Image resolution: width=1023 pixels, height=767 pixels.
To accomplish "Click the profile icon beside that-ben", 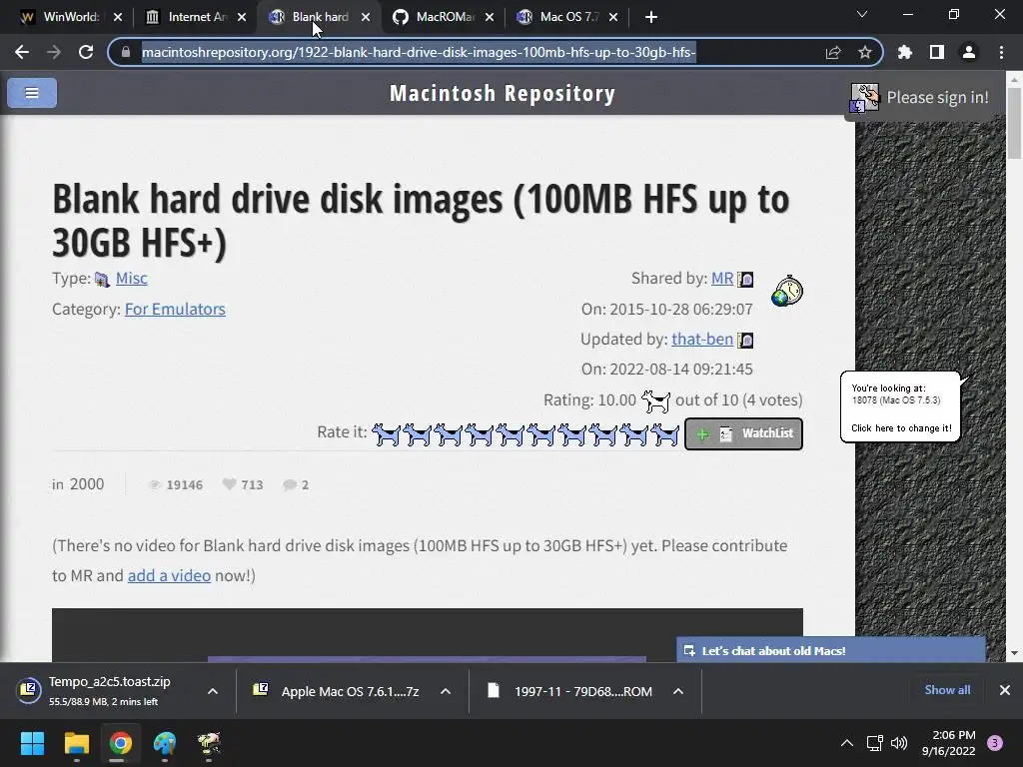I will click(x=745, y=340).
